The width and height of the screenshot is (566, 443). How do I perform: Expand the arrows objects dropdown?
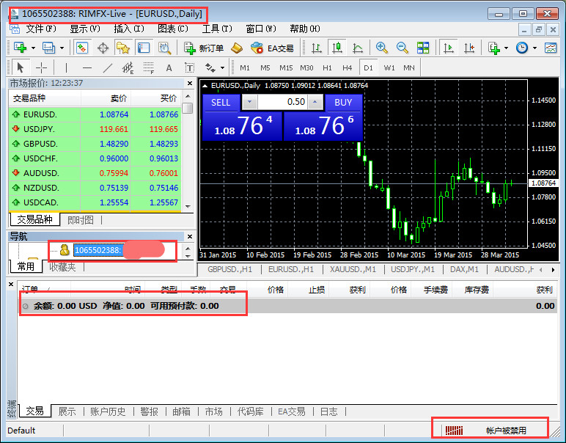(x=222, y=68)
